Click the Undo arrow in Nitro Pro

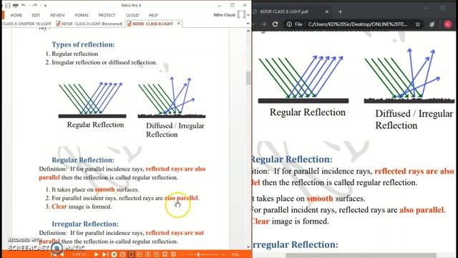click(x=24, y=6)
